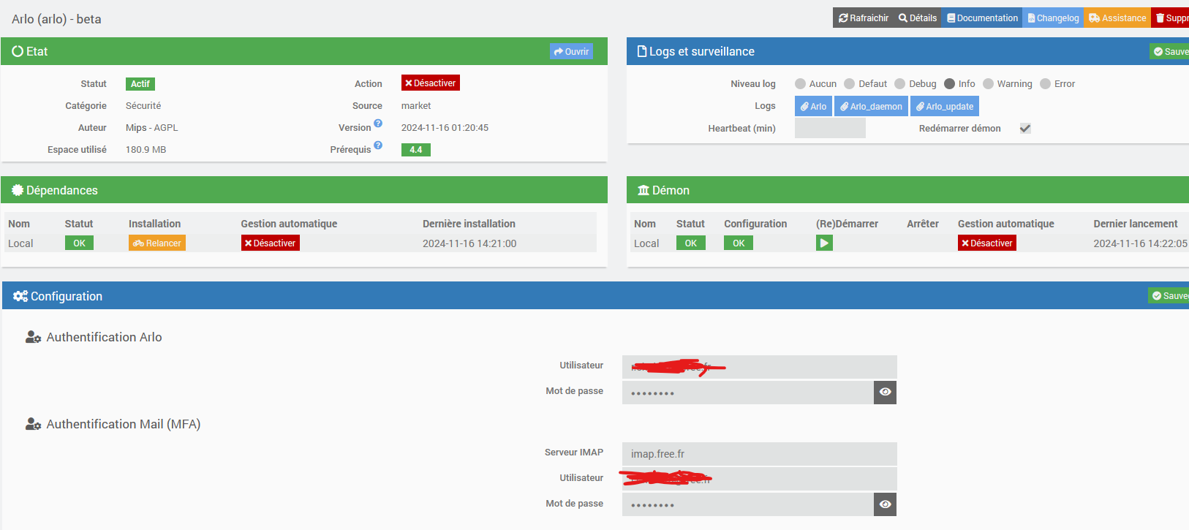
Task: Click the Configuration cogs icon
Action: [20, 296]
